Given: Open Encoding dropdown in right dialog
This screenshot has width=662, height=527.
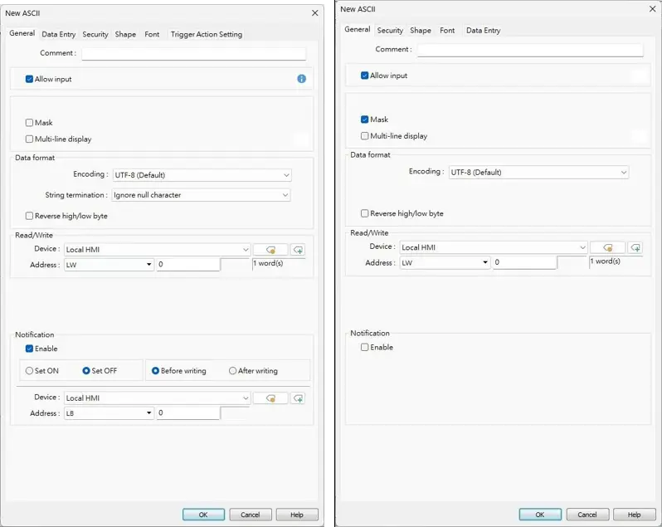Looking at the screenshot, I should pyautogui.click(x=538, y=173).
